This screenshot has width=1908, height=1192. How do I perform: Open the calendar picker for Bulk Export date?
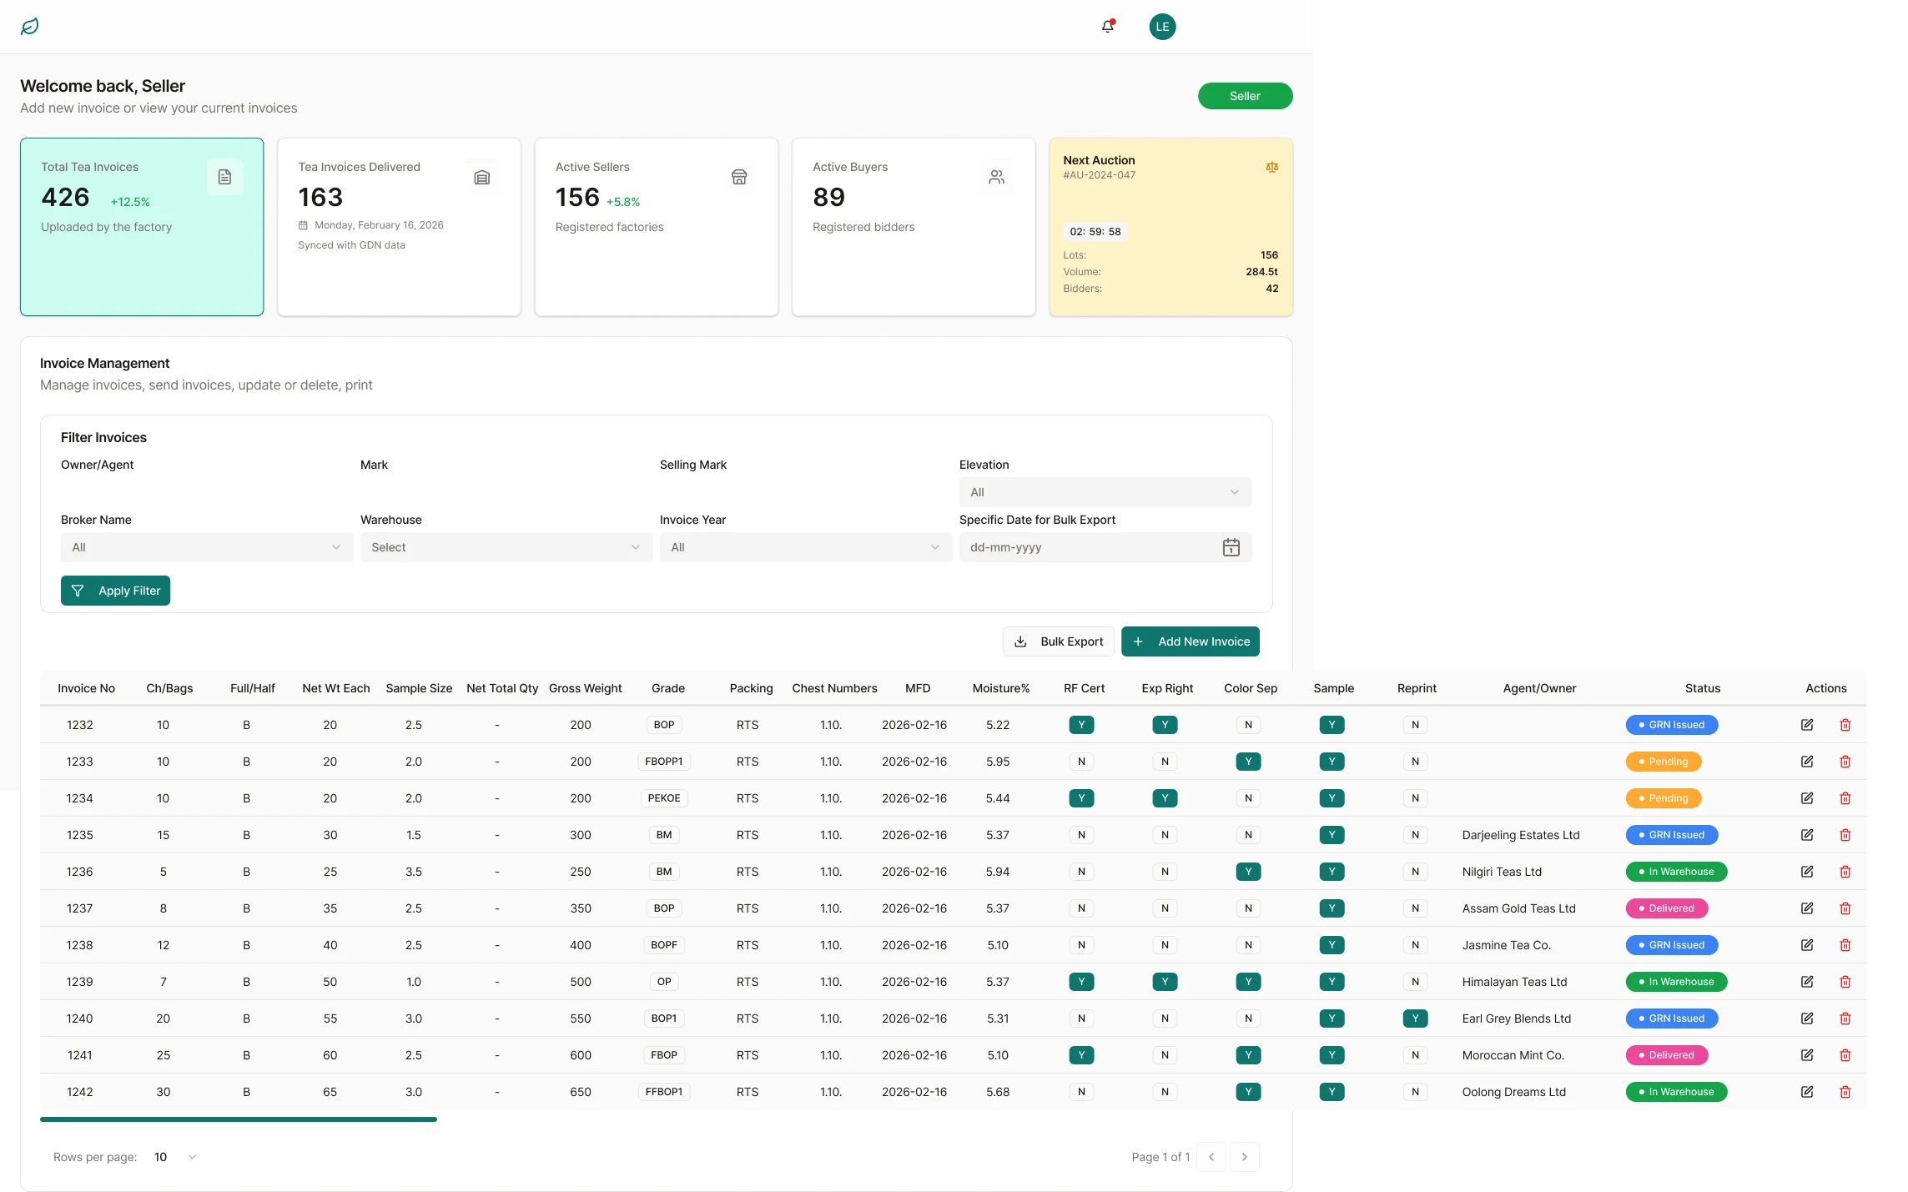1231,547
